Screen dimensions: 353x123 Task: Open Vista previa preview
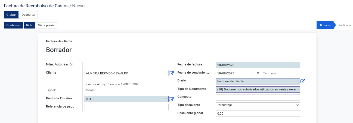46,25
